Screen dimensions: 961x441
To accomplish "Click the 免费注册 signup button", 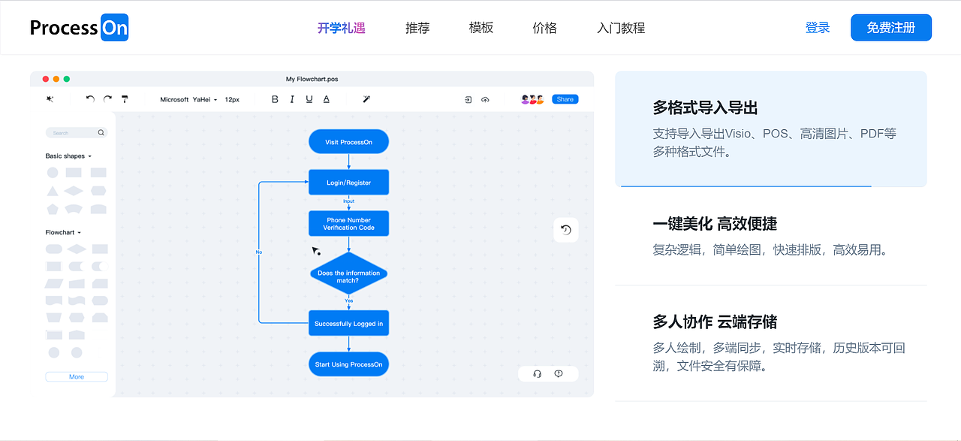I will click(890, 27).
